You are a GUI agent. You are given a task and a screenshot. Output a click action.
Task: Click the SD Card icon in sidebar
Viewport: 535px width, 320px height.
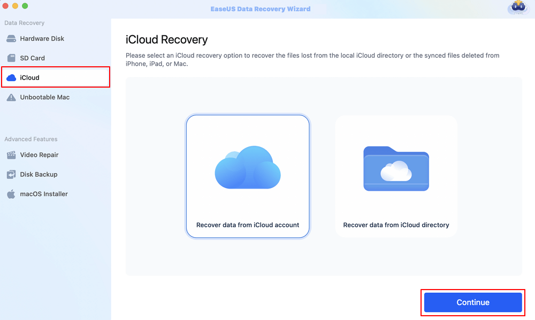11,58
